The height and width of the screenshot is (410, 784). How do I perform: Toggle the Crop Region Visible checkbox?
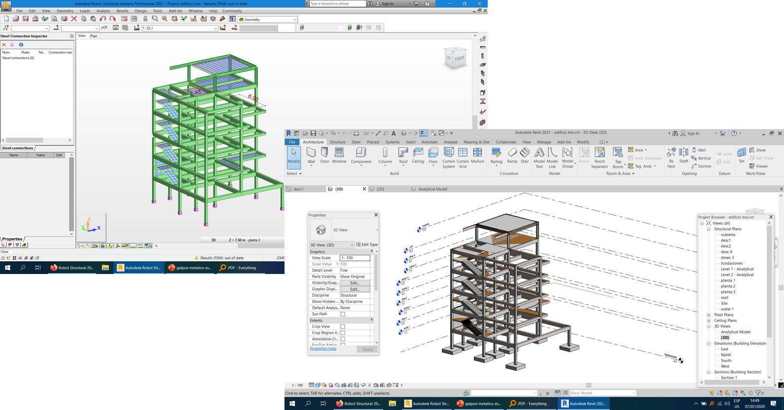pyautogui.click(x=343, y=333)
